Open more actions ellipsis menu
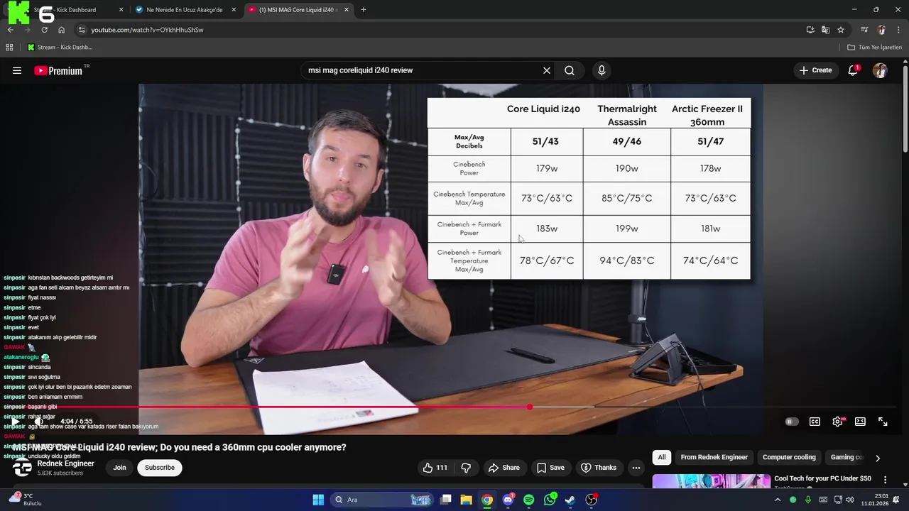 [x=636, y=468]
